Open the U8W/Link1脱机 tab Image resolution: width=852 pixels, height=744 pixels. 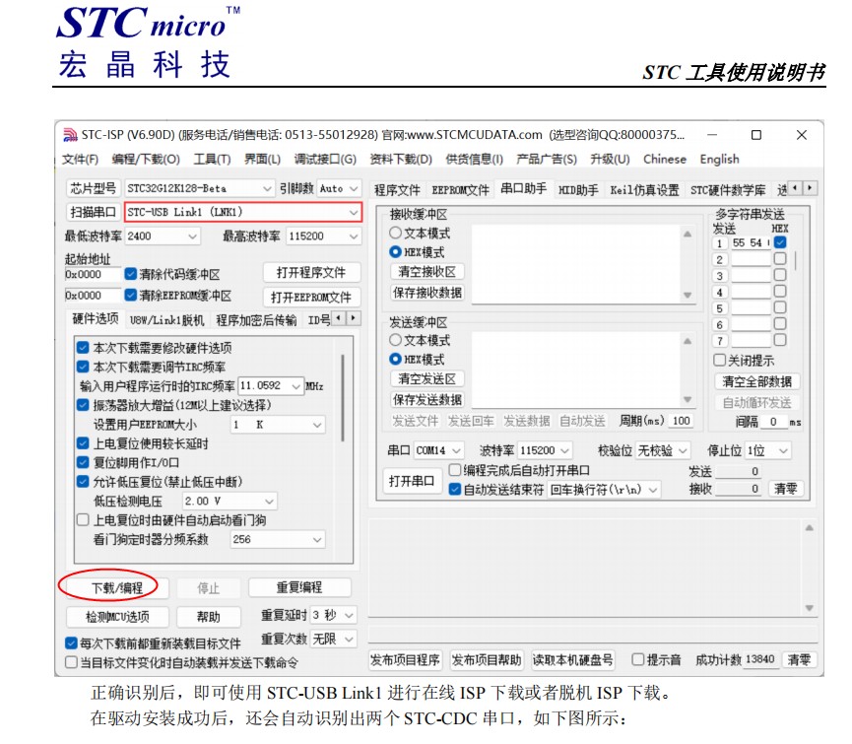click(x=166, y=320)
